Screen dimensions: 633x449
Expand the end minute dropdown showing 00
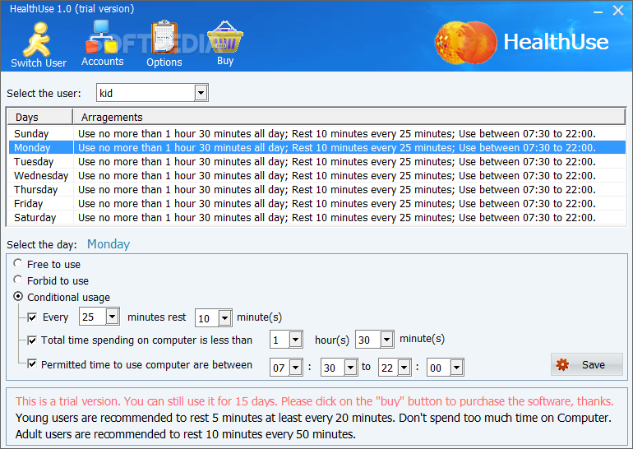point(456,368)
